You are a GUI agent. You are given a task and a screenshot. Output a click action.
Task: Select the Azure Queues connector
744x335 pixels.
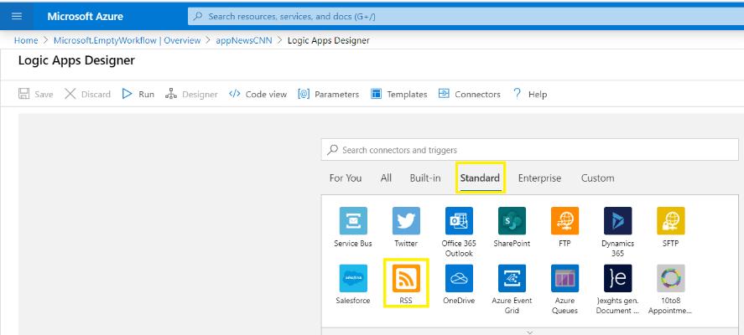[x=565, y=279]
